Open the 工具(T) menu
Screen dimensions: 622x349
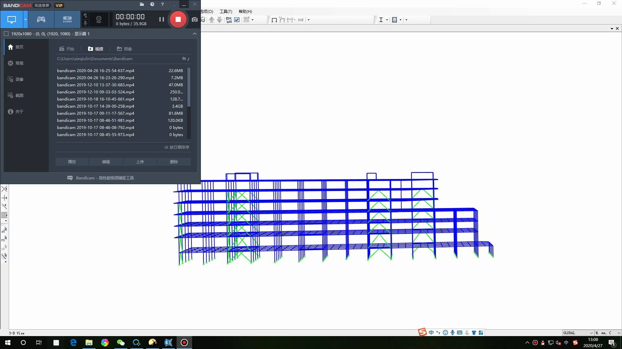225,11
